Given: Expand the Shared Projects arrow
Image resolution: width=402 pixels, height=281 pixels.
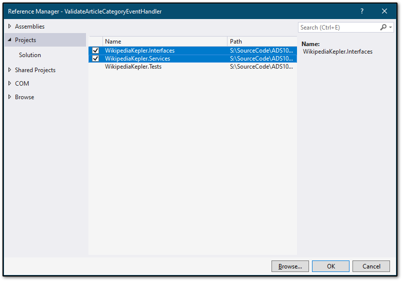Looking at the screenshot, I should 9,70.
